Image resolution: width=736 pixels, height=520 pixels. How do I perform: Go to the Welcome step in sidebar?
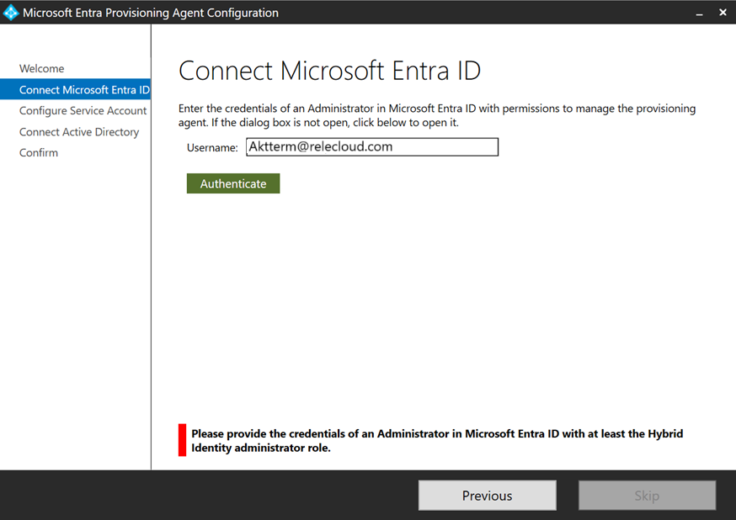point(42,69)
